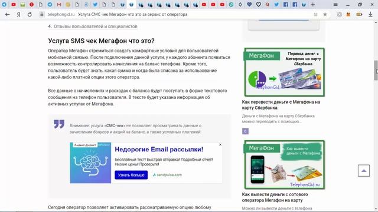378x212 pixels.
Task: Click the purple quotation mark icon
Action: pyautogui.click(x=59, y=124)
